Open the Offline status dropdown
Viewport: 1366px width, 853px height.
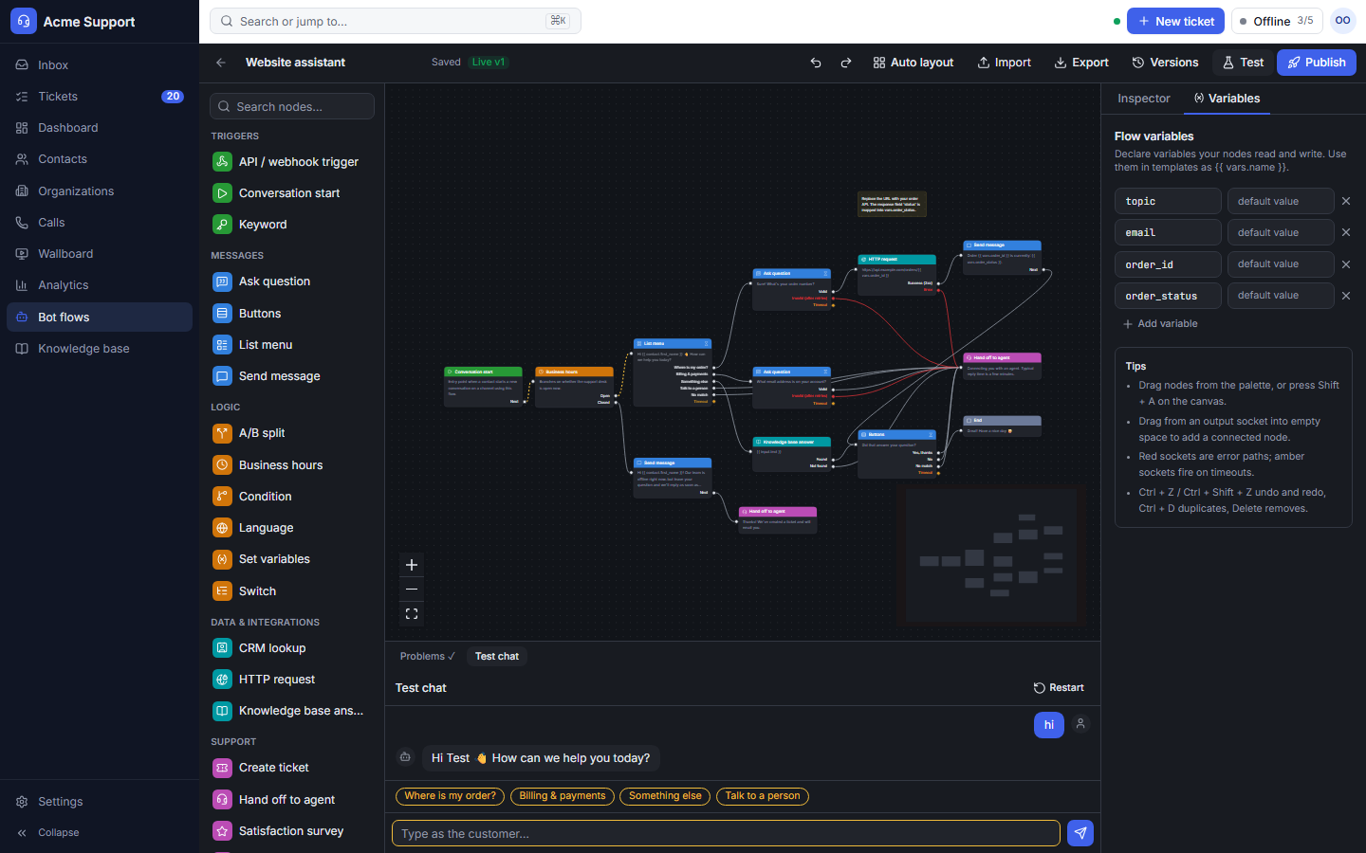(x=1277, y=21)
